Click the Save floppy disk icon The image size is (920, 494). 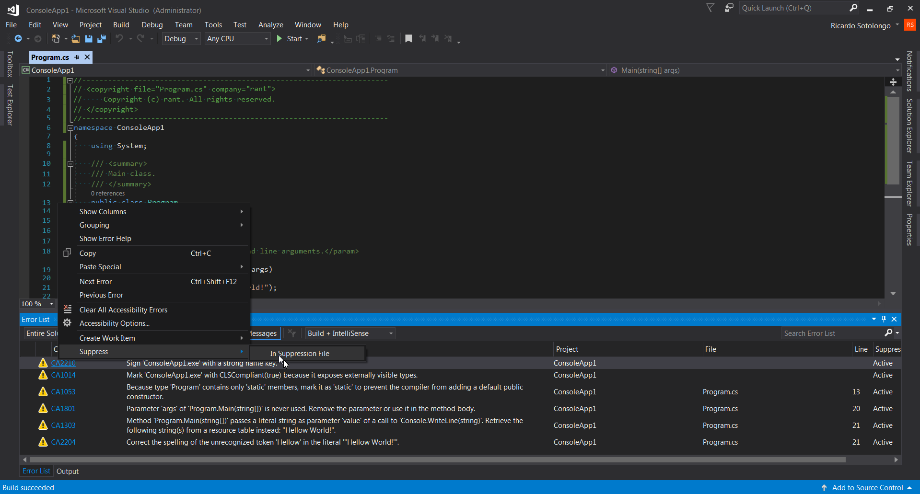click(x=89, y=39)
